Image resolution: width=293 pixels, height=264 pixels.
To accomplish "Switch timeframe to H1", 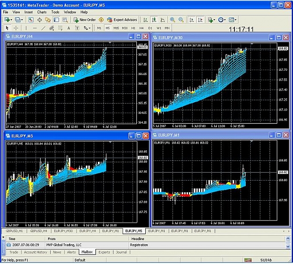I will click(133, 28).
